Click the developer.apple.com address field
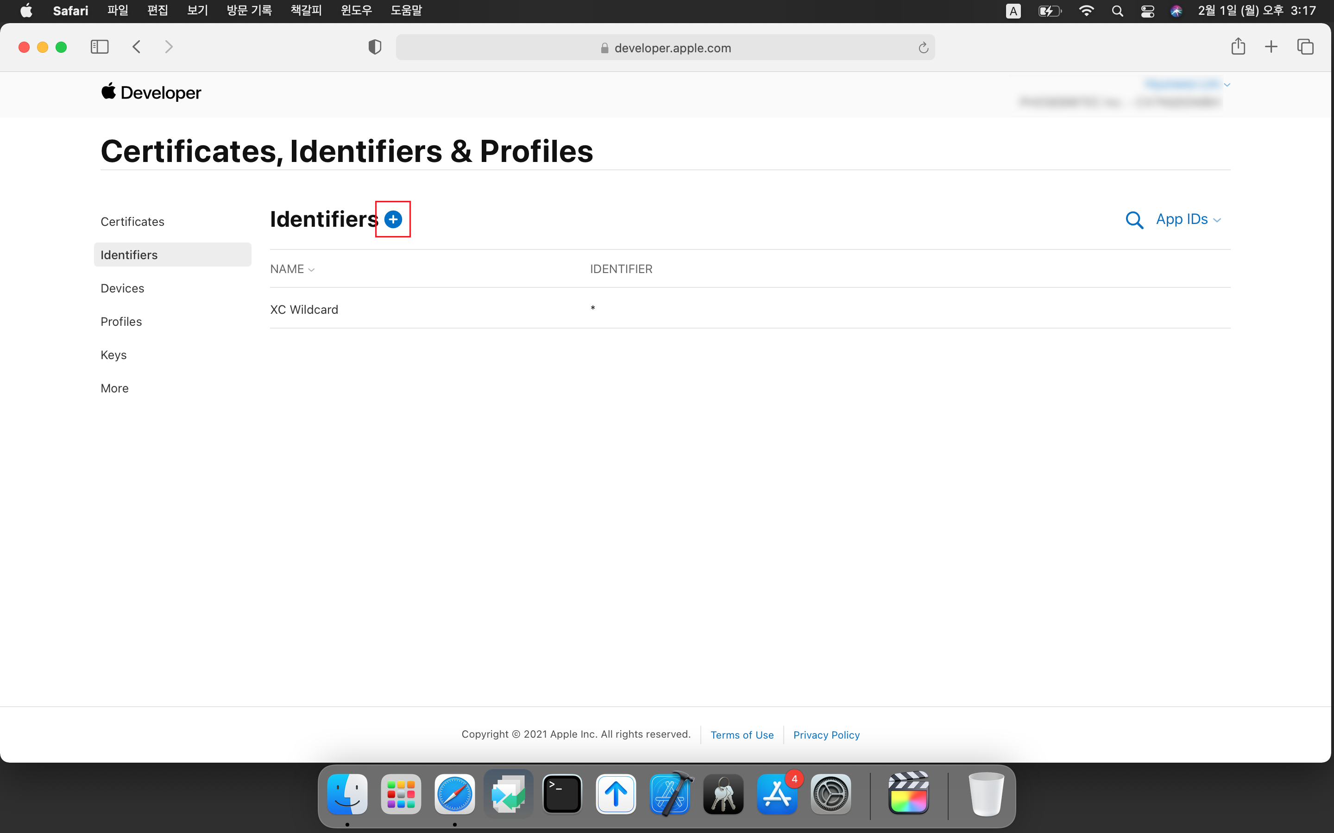1334x833 pixels. 672,48
